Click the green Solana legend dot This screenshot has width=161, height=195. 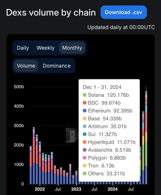[x=85, y=95]
